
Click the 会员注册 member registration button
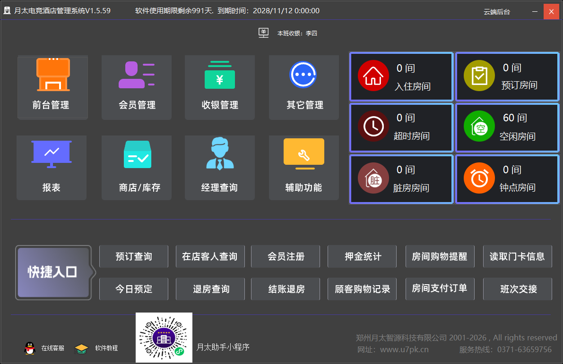[285, 256]
